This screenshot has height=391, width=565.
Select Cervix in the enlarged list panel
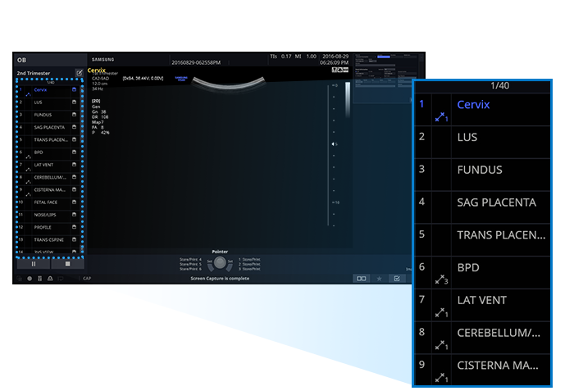473,104
